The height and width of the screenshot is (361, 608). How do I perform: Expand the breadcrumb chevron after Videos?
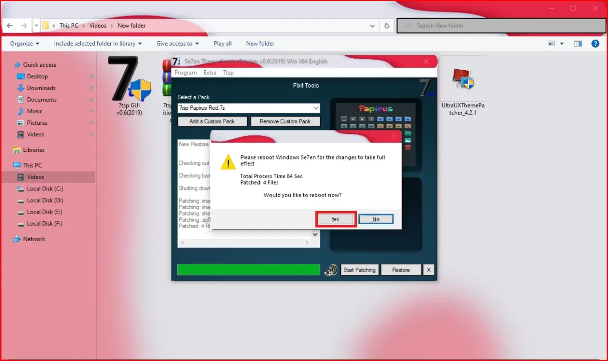coord(112,26)
